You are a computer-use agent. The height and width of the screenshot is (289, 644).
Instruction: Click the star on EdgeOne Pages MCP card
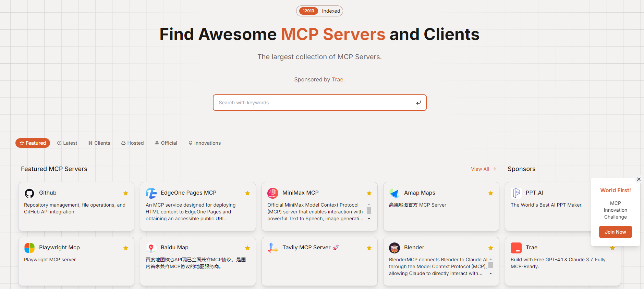[247, 193]
